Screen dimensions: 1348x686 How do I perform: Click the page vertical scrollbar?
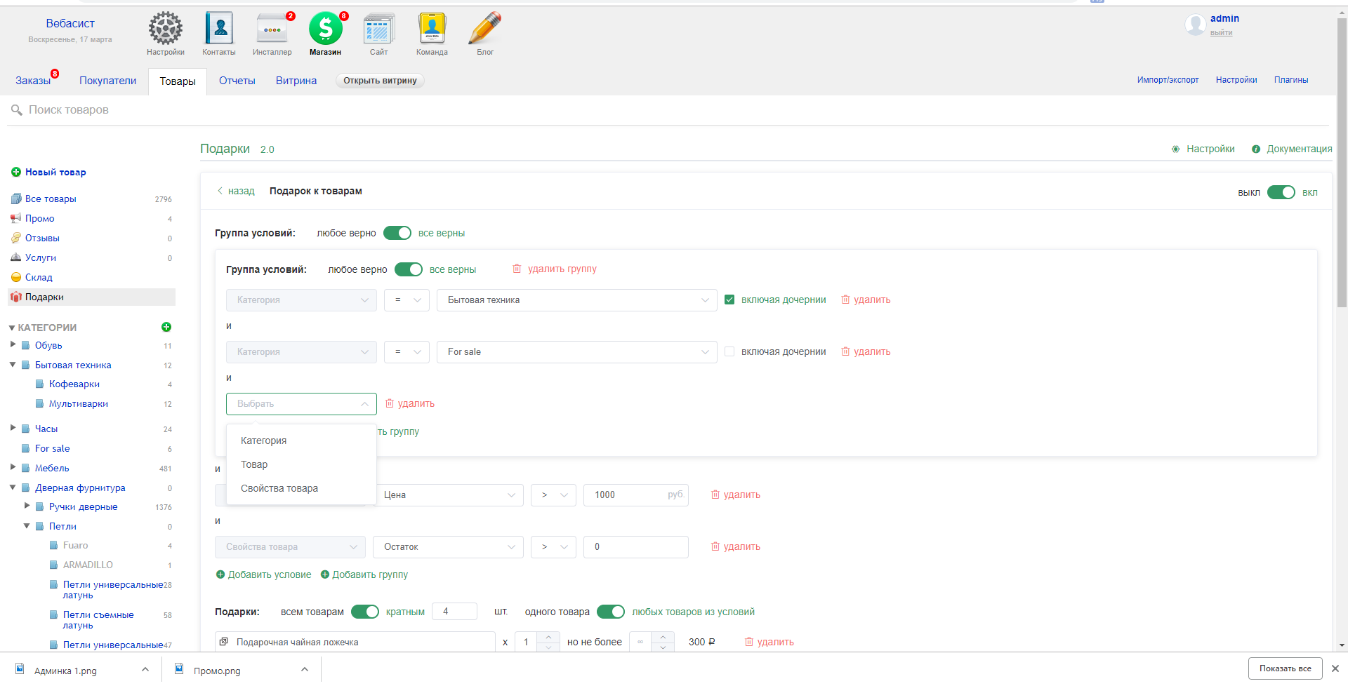click(x=1342, y=161)
